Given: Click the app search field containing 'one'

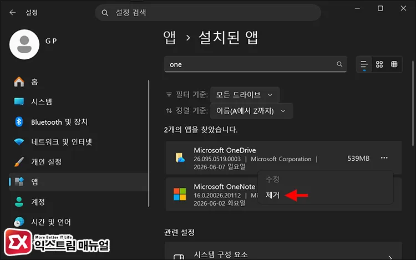Looking at the screenshot, I should coord(256,64).
